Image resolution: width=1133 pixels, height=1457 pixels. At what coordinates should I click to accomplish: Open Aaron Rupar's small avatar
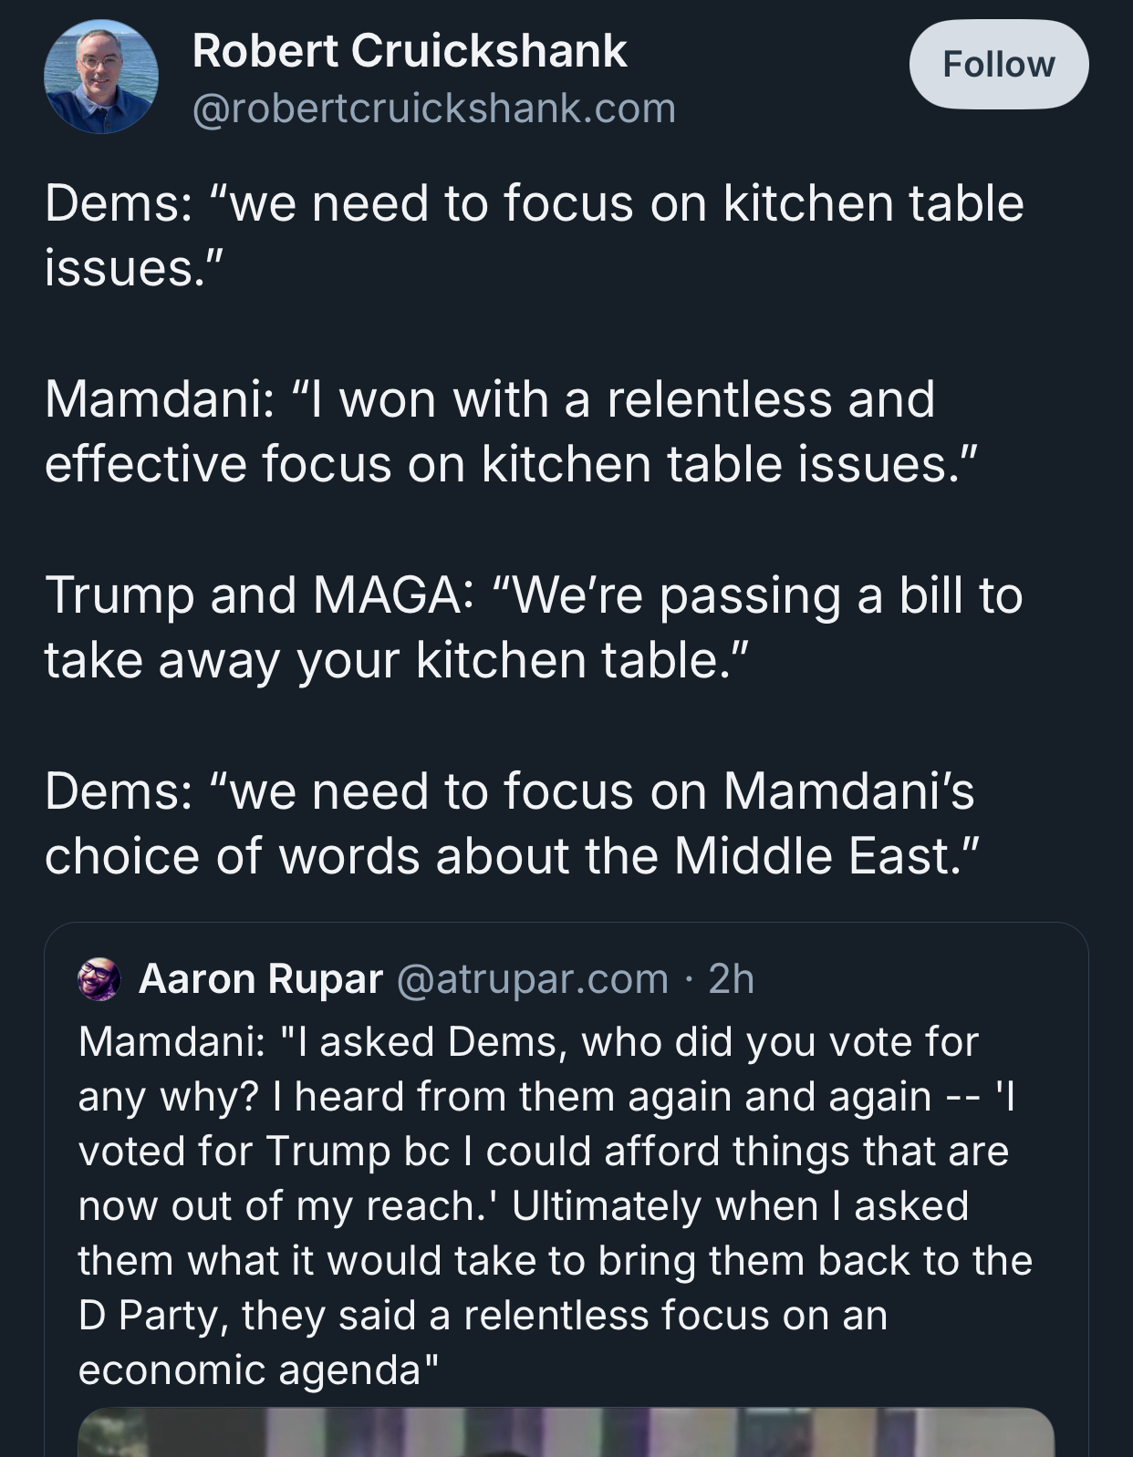(99, 979)
